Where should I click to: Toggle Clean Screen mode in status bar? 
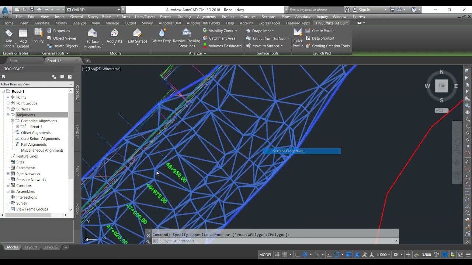point(460,255)
